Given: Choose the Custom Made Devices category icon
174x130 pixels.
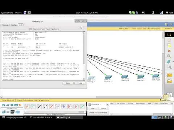Looking at the screenshot, I should click(12, 112).
